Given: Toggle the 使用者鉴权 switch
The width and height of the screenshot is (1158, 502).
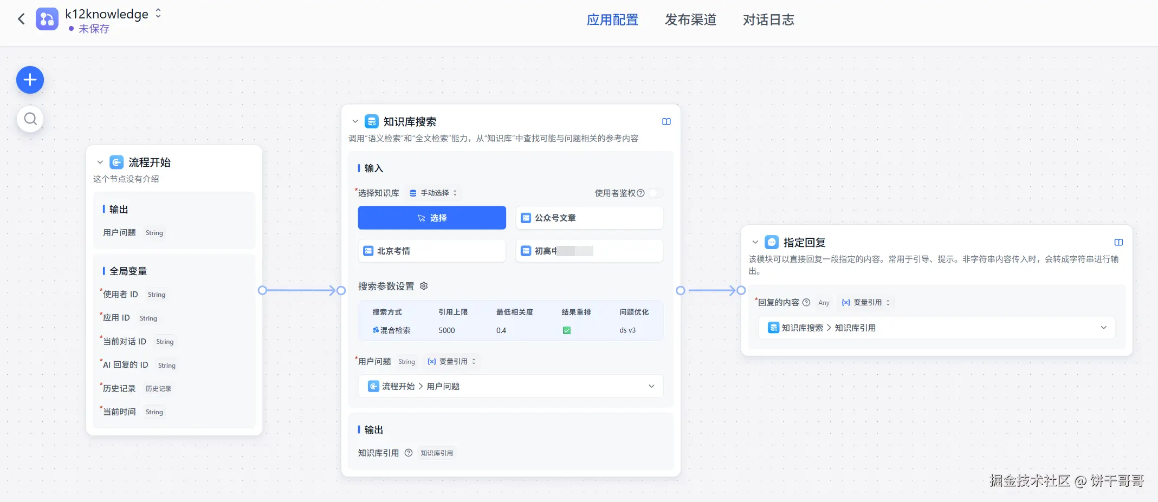Looking at the screenshot, I should [x=656, y=193].
